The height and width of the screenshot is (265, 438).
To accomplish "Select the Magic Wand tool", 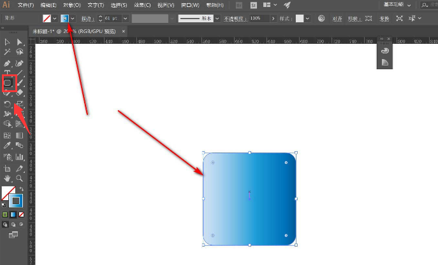I will 7,51.
